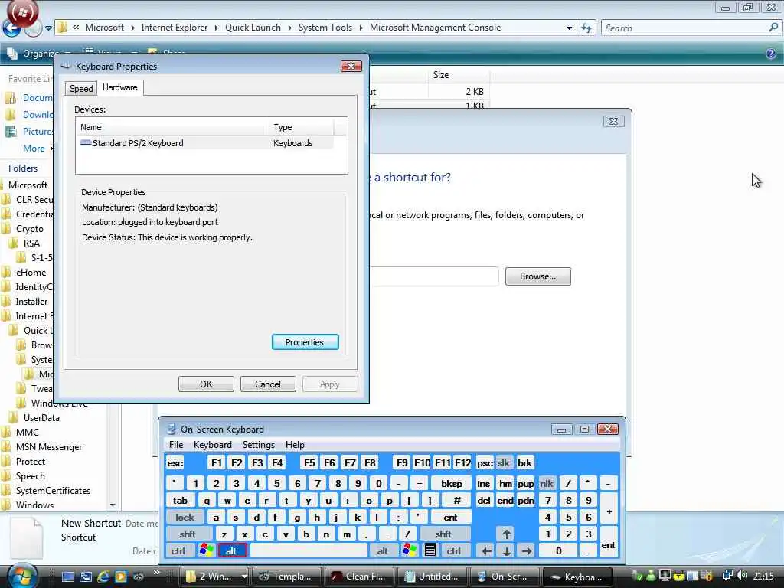Screen dimensions: 784x588
Task: Open the recent pages dropdown arrow
Action: 48,28
